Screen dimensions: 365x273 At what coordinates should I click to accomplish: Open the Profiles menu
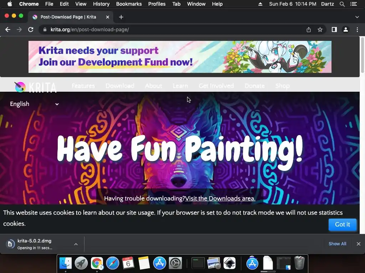pos(157,4)
